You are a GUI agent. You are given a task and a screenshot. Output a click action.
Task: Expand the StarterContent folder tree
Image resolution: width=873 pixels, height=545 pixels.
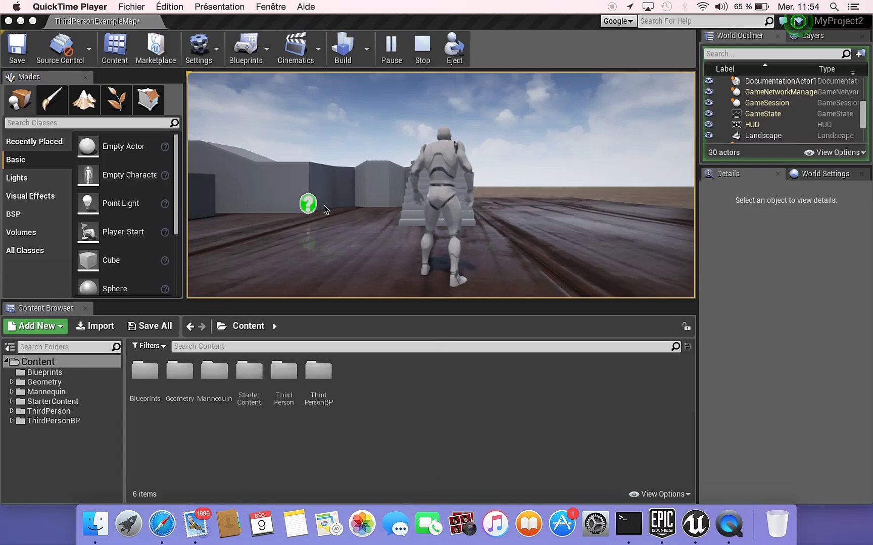tap(12, 401)
